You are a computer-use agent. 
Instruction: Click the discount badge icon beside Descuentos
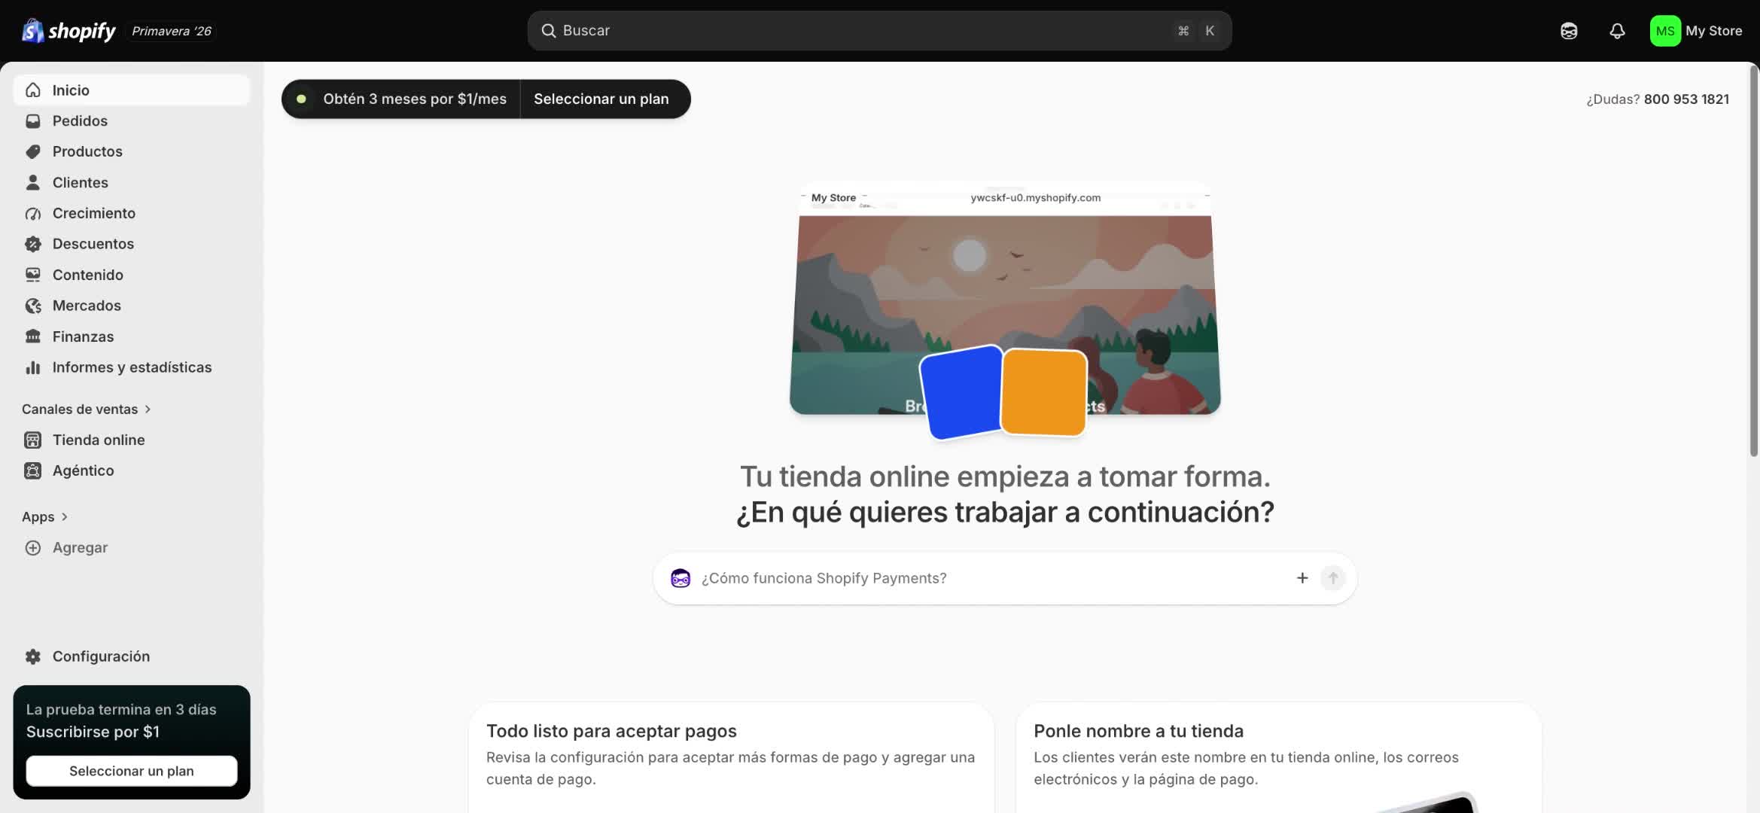coord(33,244)
